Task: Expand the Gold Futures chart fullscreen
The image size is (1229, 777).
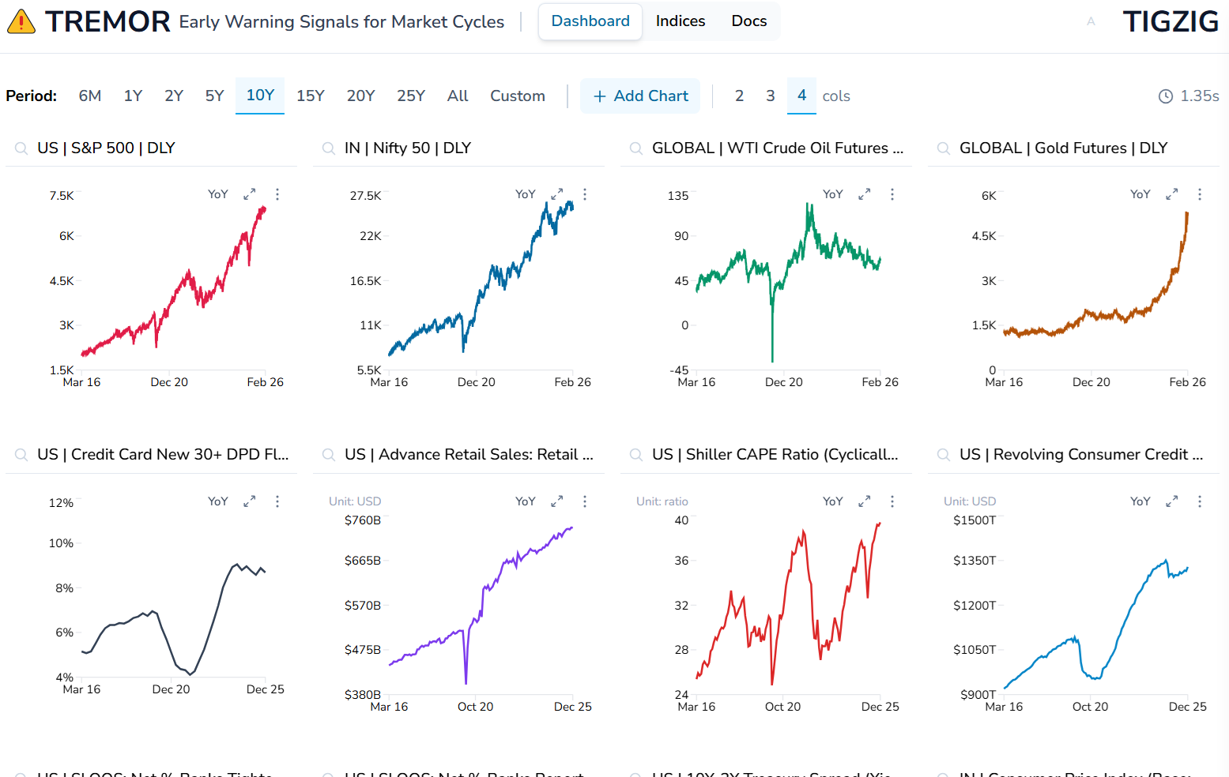Action: coord(1172,194)
